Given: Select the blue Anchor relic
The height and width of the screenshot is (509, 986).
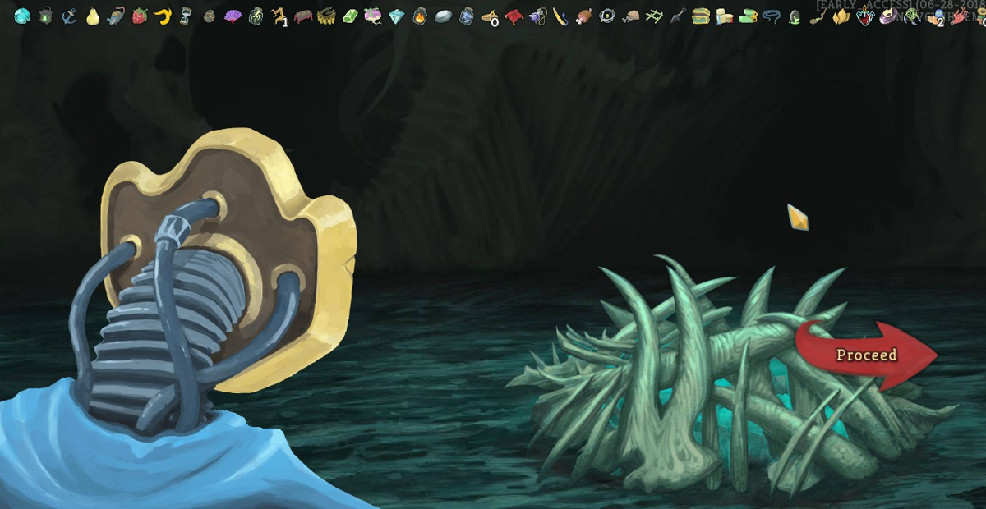Looking at the screenshot, I should [x=69, y=16].
